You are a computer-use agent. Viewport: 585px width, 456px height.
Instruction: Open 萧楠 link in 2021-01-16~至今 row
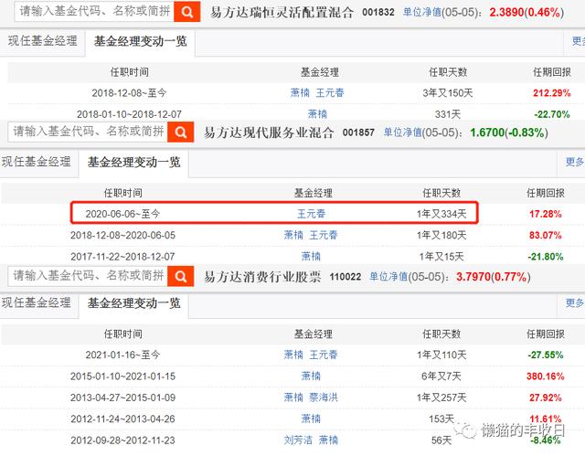293,355
